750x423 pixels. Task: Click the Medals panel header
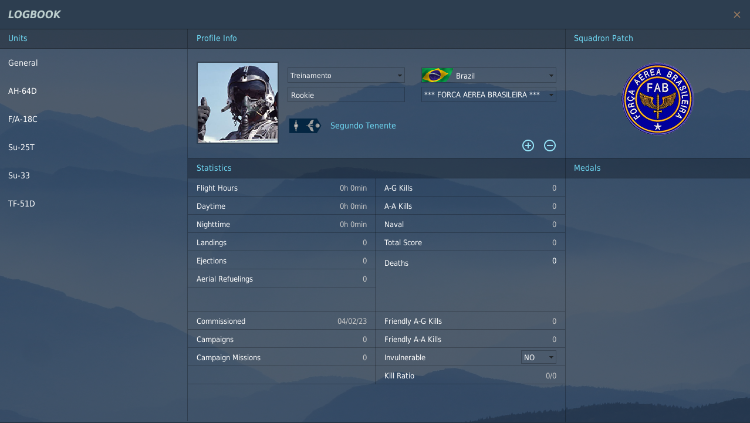coord(587,168)
